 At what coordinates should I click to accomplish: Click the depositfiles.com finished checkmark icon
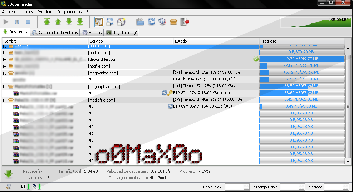tap(256, 59)
